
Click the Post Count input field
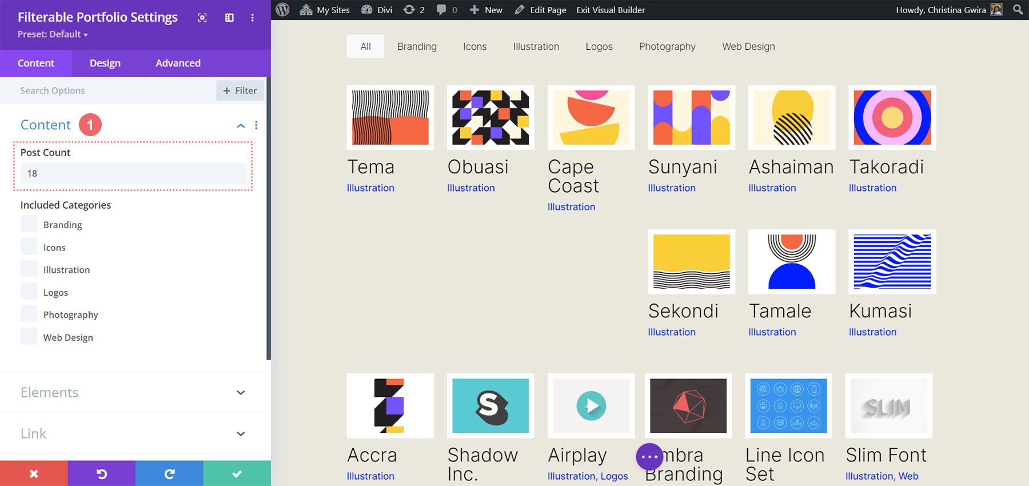tap(133, 173)
